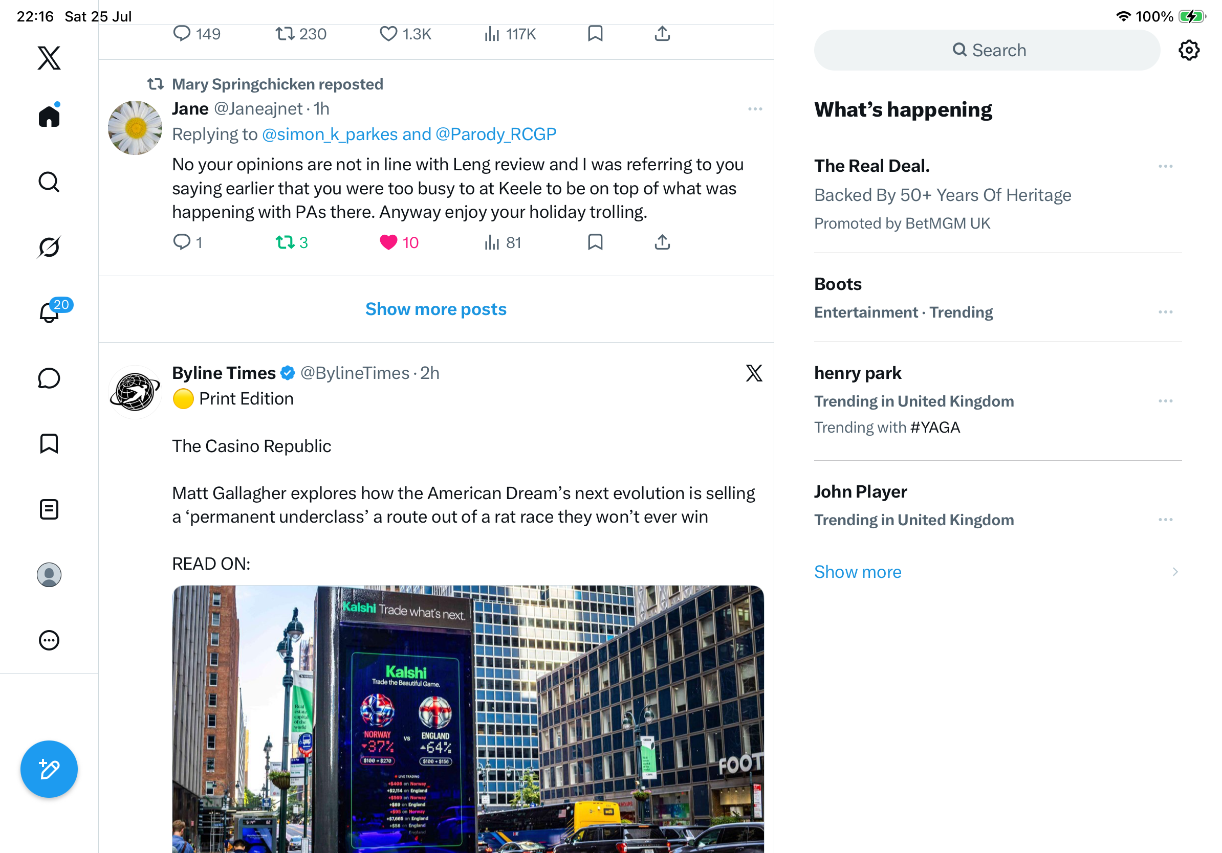Expand Show more trends chevron
Viewport: 1222px width, 853px height.
1174,572
